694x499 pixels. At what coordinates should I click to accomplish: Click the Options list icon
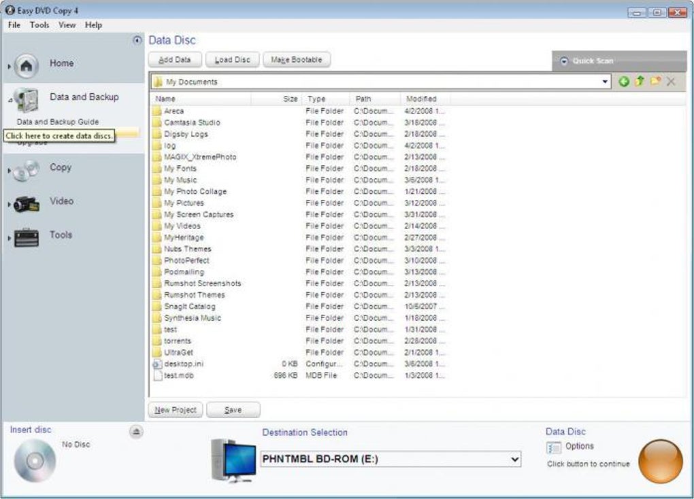553,448
